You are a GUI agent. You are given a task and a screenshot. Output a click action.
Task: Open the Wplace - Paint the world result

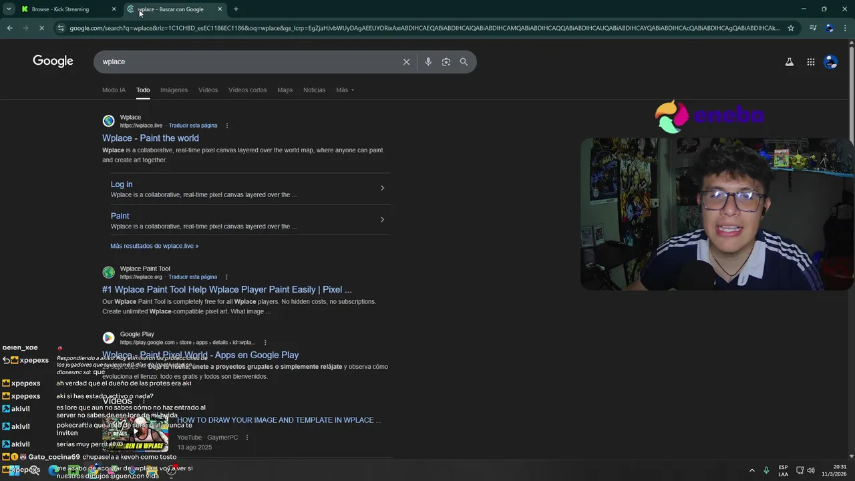150,138
